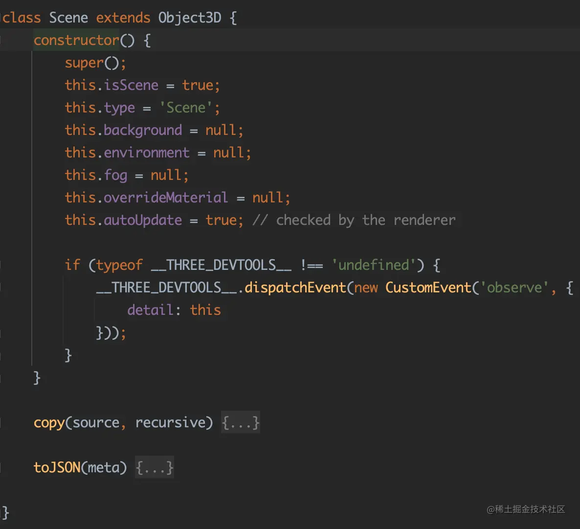Click the overrideMaterial property

pyautogui.click(x=166, y=198)
